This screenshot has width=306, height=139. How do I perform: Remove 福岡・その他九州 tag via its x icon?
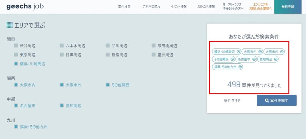tap(240, 67)
